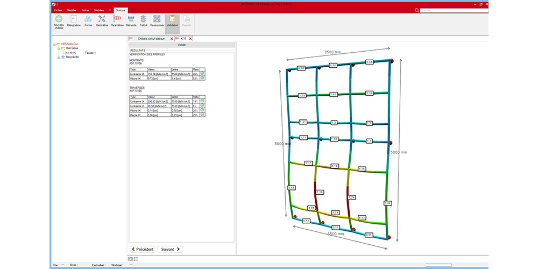Run the Calcul traffic light icon
The height and width of the screenshot is (269, 538).
pyautogui.click(x=144, y=19)
